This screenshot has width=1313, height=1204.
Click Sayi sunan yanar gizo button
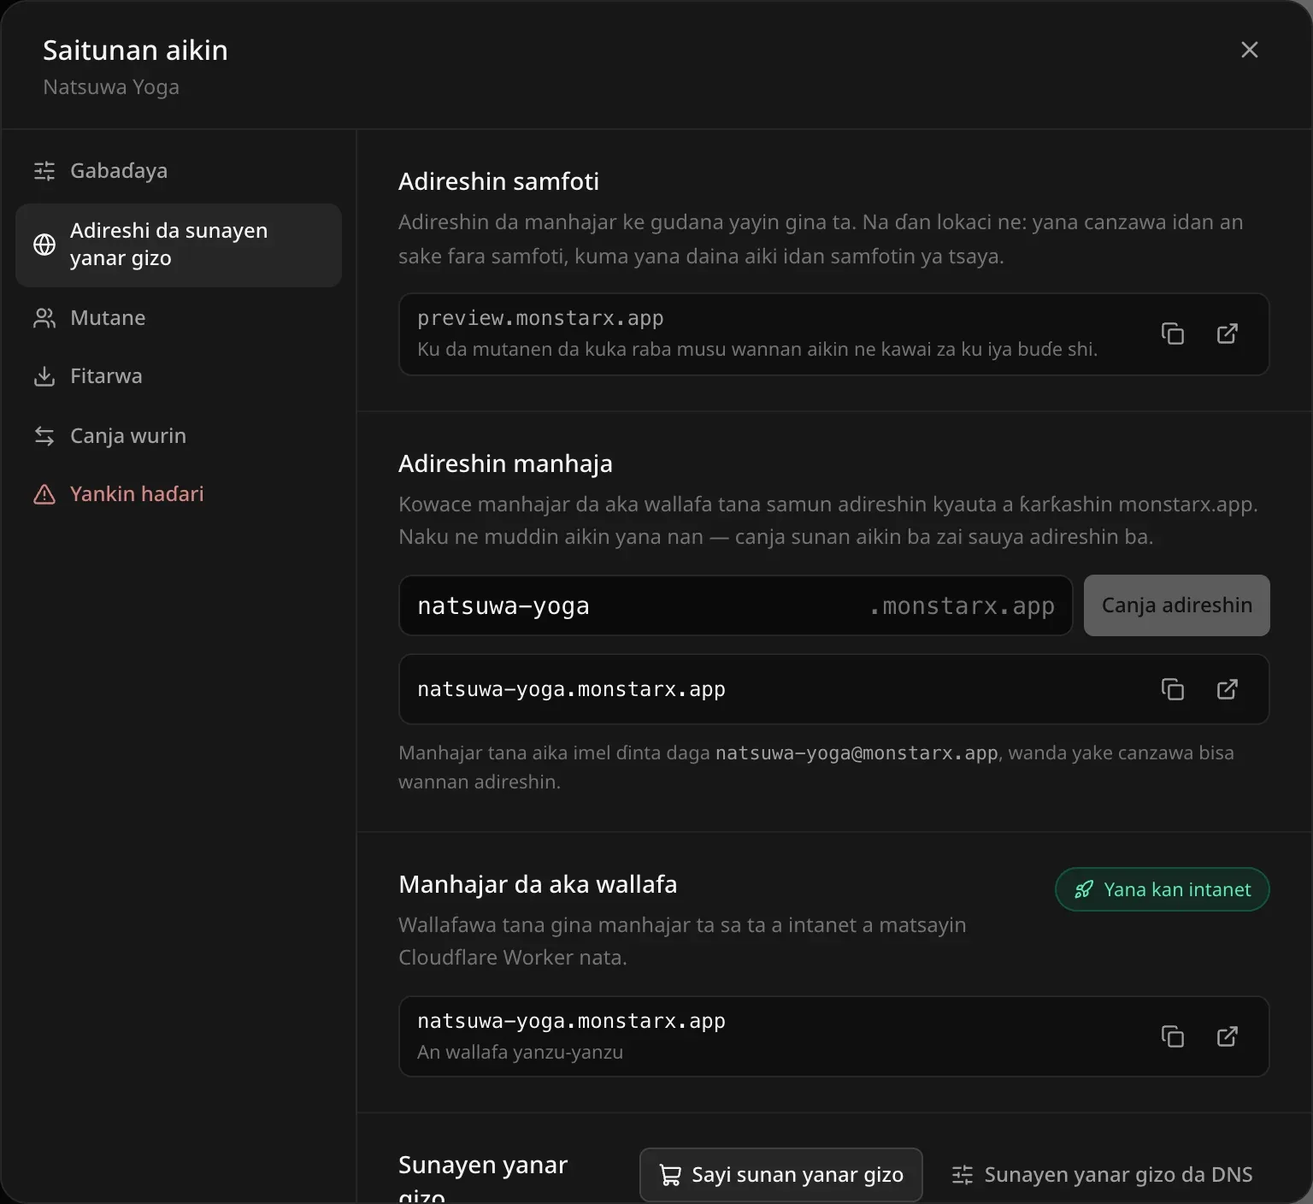click(x=781, y=1175)
